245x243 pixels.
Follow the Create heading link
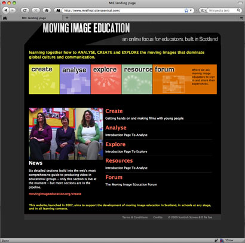114,111
